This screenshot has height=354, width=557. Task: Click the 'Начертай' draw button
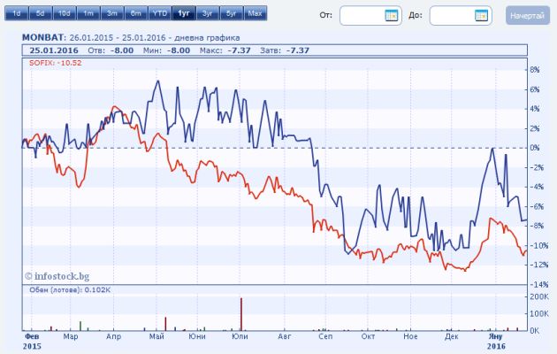527,15
